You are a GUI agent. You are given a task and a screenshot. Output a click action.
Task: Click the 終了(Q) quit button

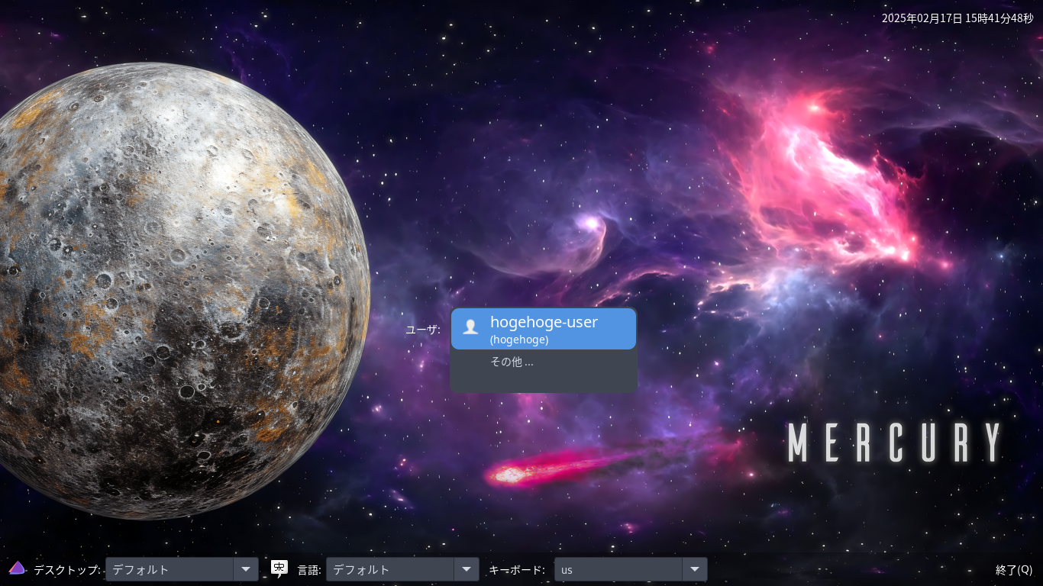(x=1014, y=570)
